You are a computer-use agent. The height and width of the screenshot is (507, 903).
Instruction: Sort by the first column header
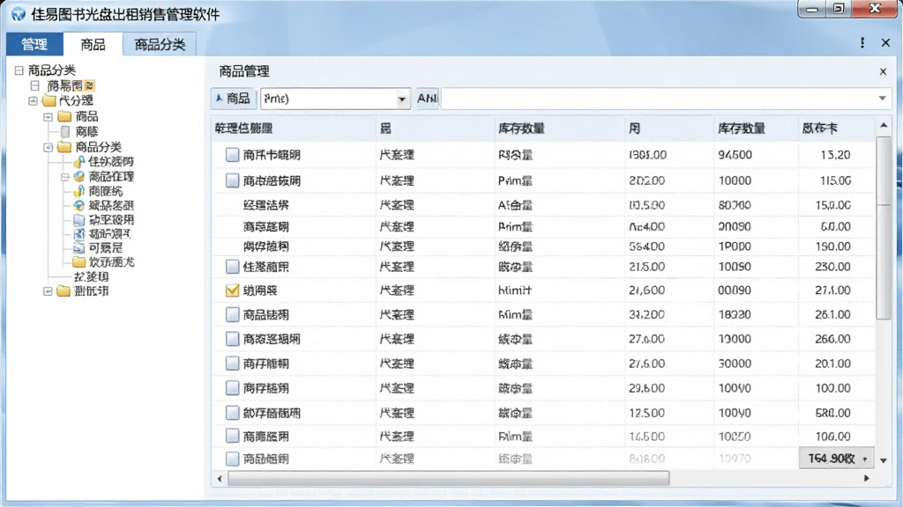click(x=294, y=129)
